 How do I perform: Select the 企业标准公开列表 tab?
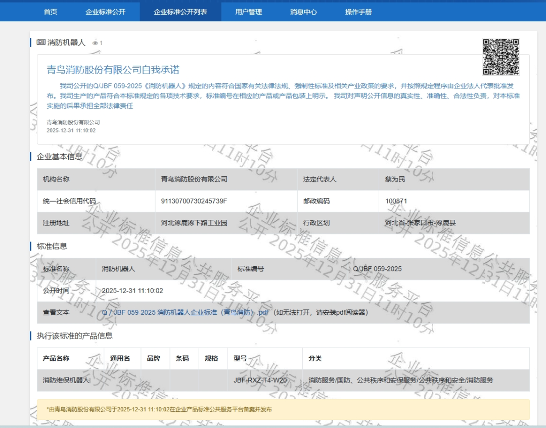(180, 12)
